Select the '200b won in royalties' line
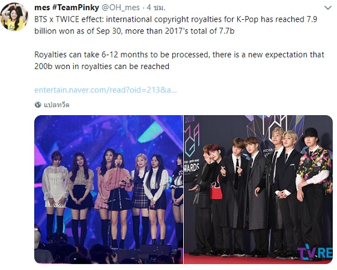The width and height of the screenshot is (337, 270). 102,67
